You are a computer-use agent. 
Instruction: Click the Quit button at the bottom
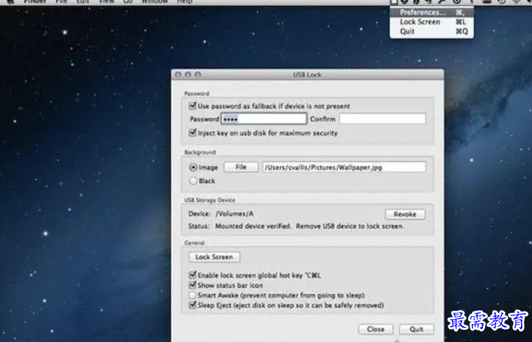(416, 329)
